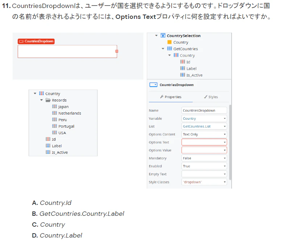Select the USA record row
The height and width of the screenshot is (243, 282).
(59, 133)
